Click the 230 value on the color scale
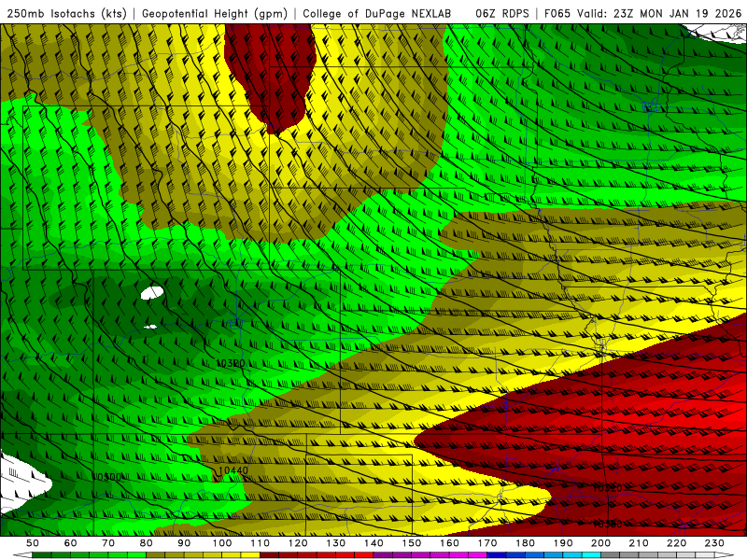The height and width of the screenshot is (560, 747). click(x=714, y=543)
